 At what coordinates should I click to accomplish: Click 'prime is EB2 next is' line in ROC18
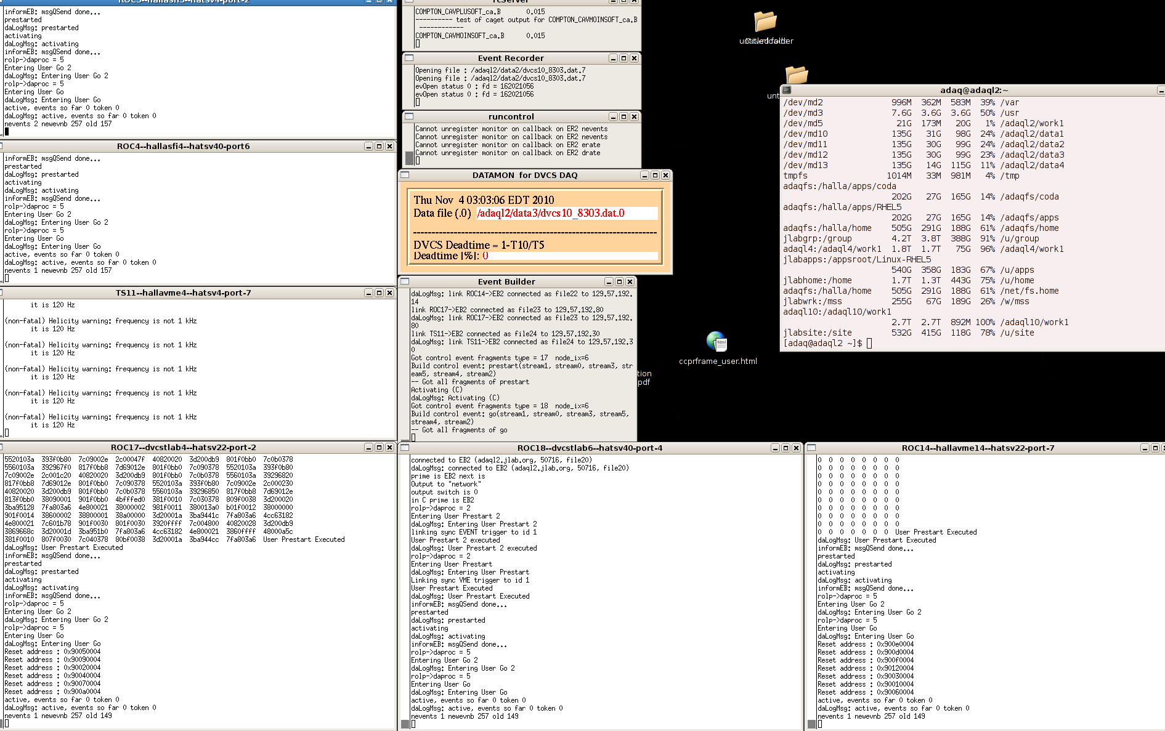point(448,476)
